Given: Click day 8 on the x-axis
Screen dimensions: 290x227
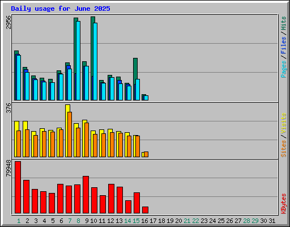Looking at the screenshot, I should point(78,221).
